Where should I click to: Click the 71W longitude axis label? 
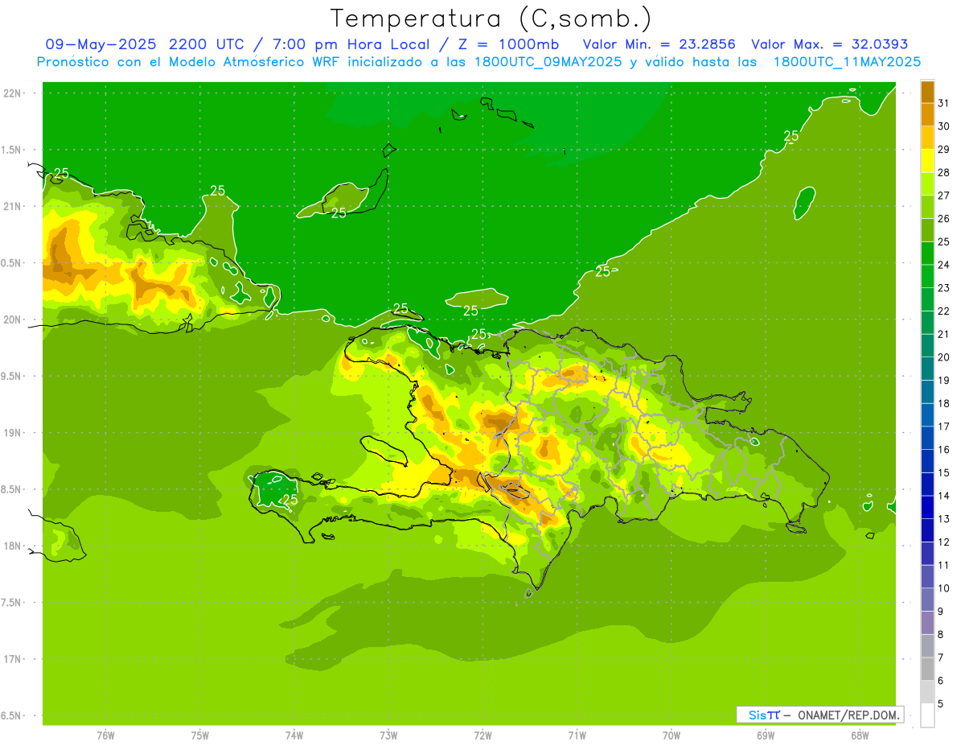[x=577, y=736]
